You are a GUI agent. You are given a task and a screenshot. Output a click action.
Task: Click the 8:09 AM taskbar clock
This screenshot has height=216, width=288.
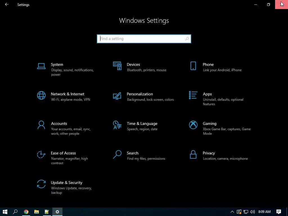point(264,212)
